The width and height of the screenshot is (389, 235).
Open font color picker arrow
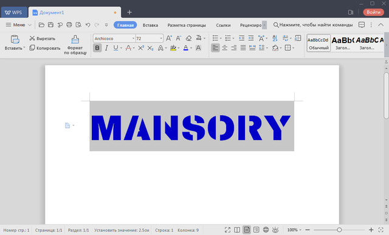pyautogui.click(x=191, y=48)
